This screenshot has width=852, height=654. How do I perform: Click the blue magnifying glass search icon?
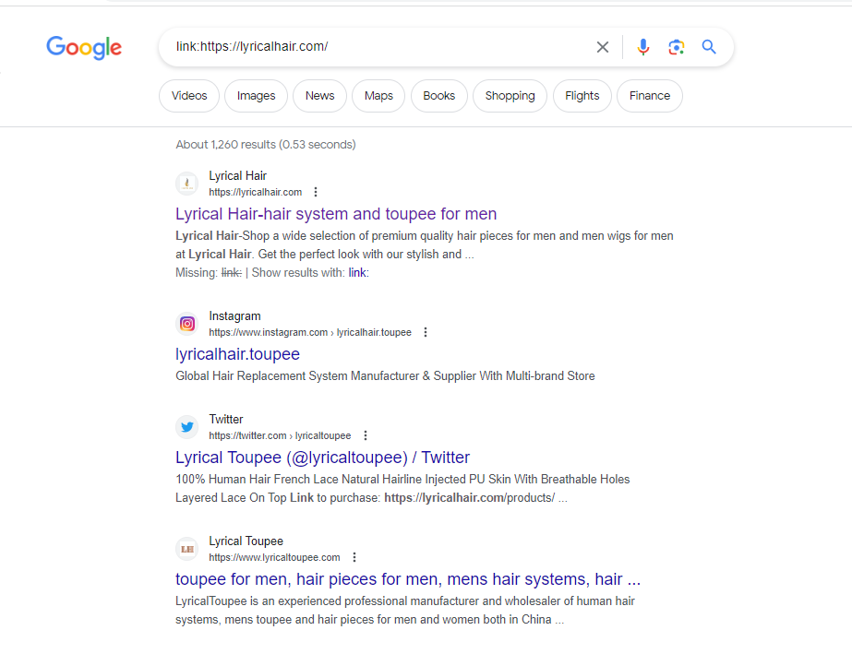709,47
